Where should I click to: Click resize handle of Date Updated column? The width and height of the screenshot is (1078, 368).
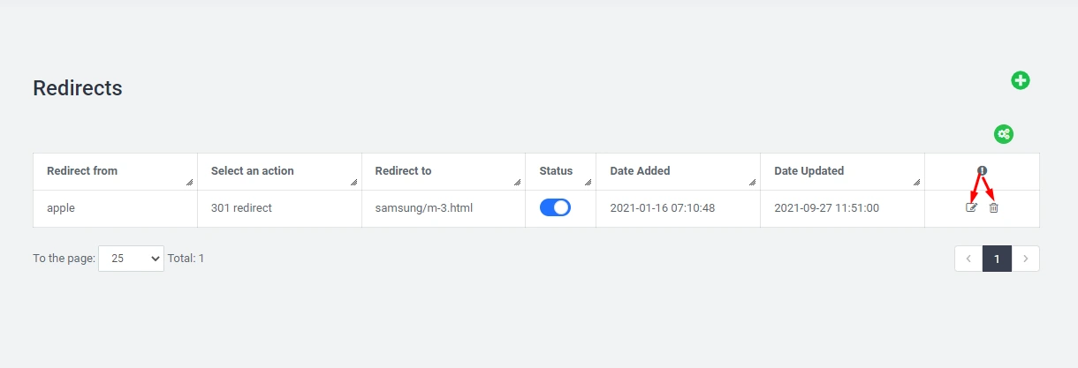point(916,183)
